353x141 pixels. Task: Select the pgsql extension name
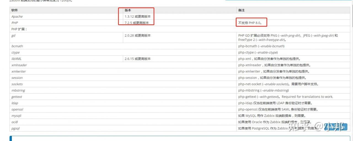(15, 128)
